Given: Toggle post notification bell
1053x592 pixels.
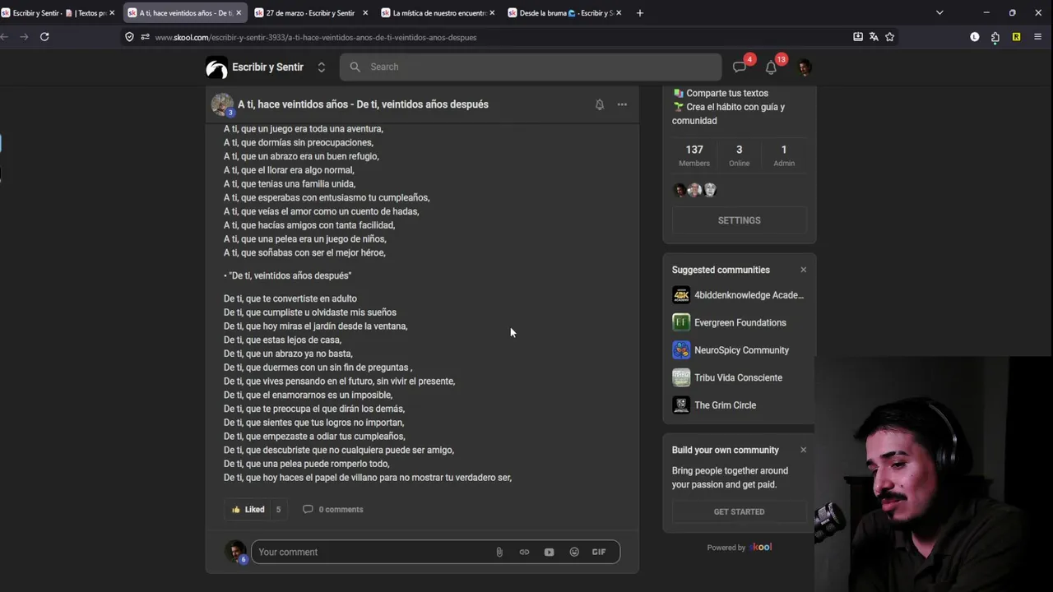Looking at the screenshot, I should pyautogui.click(x=600, y=104).
